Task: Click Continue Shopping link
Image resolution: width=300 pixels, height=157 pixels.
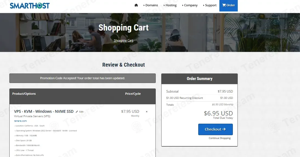Action: (220, 138)
